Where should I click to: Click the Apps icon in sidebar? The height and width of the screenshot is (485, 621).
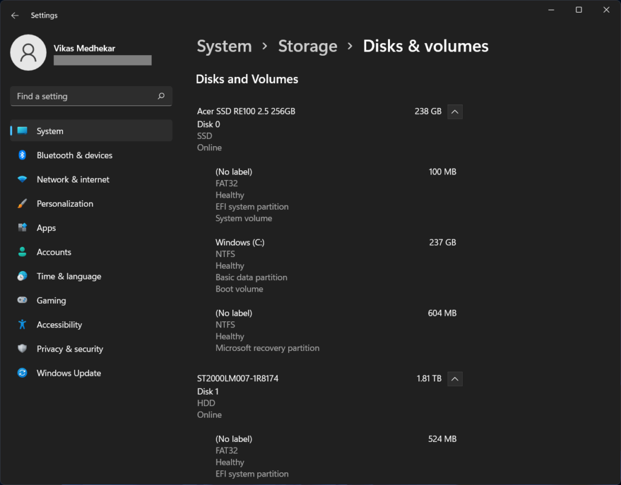(x=22, y=228)
